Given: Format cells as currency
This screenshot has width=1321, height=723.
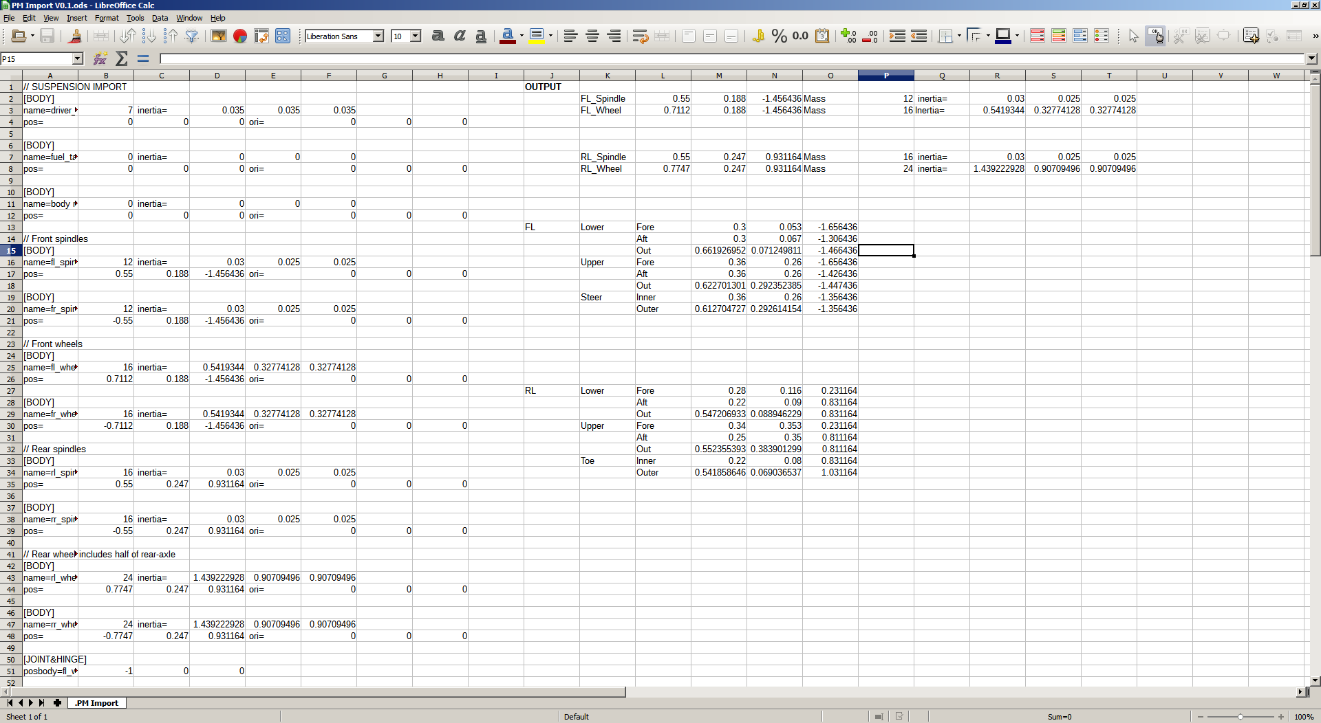Looking at the screenshot, I should pos(758,36).
